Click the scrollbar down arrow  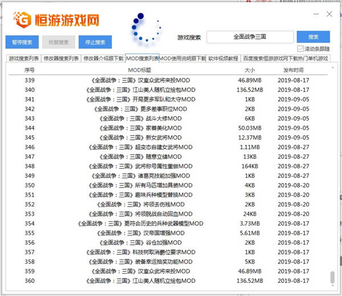pos(333,286)
